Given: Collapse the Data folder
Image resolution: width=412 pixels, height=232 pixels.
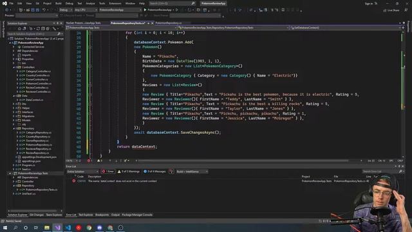Looking at the screenshot, I should (x=14, y=96).
